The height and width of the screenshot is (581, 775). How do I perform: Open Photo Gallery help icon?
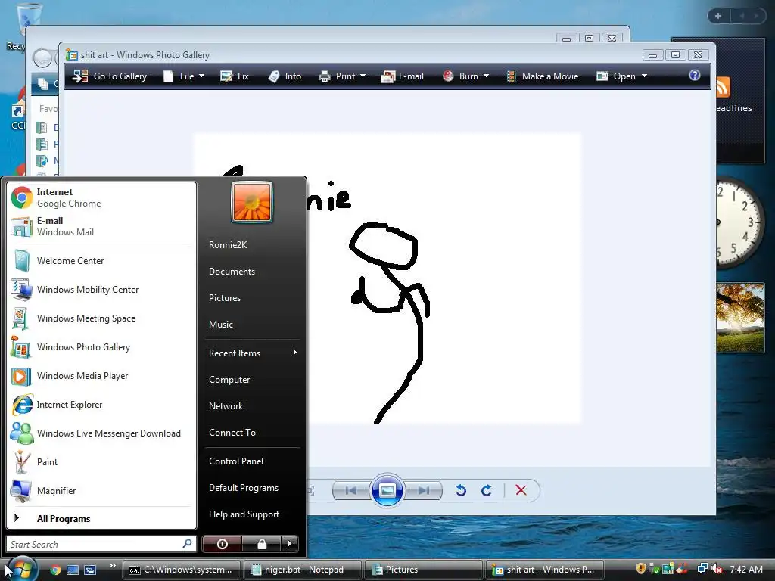click(695, 75)
